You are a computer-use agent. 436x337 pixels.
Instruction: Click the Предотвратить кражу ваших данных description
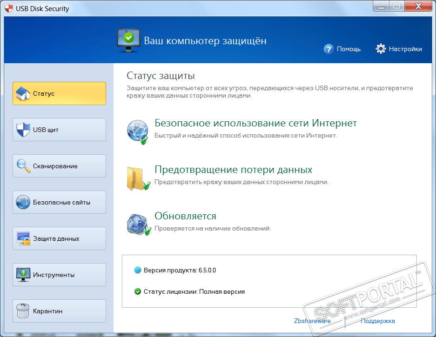(241, 182)
